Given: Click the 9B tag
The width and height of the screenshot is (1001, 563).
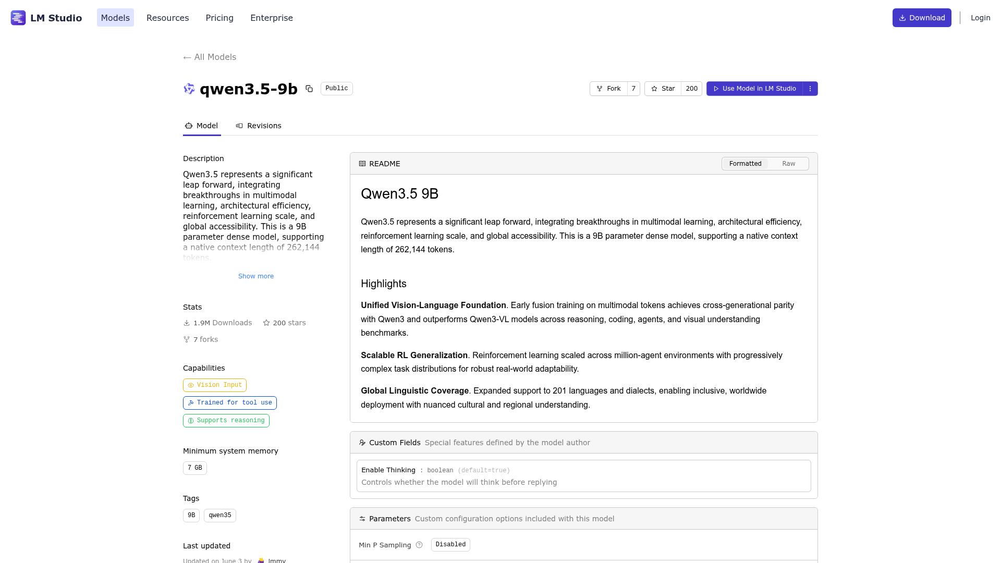Looking at the screenshot, I should (191, 516).
